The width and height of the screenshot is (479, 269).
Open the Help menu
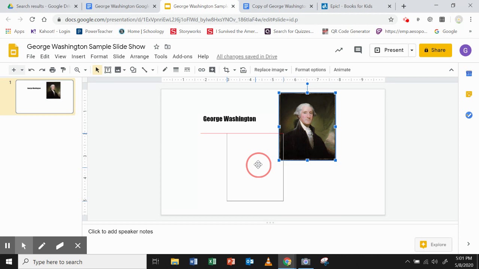click(203, 56)
